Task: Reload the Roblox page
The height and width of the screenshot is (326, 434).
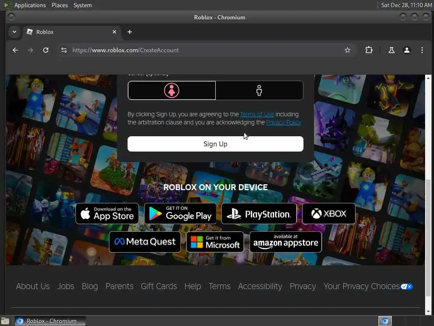Action: click(46, 50)
